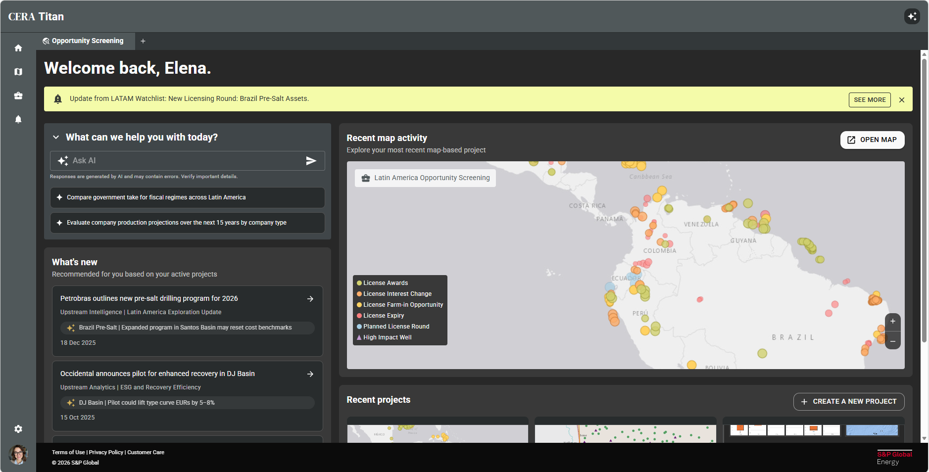Click the DJ Basin AI insight chip
Image resolution: width=929 pixels, height=472 pixels.
(188, 403)
